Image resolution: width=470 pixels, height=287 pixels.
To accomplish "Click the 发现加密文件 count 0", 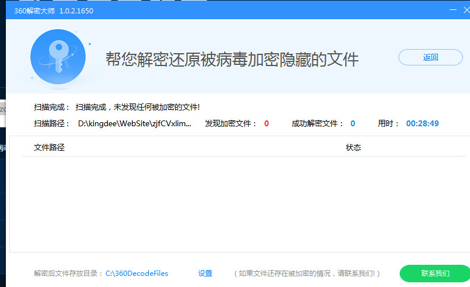I will coord(267,123).
